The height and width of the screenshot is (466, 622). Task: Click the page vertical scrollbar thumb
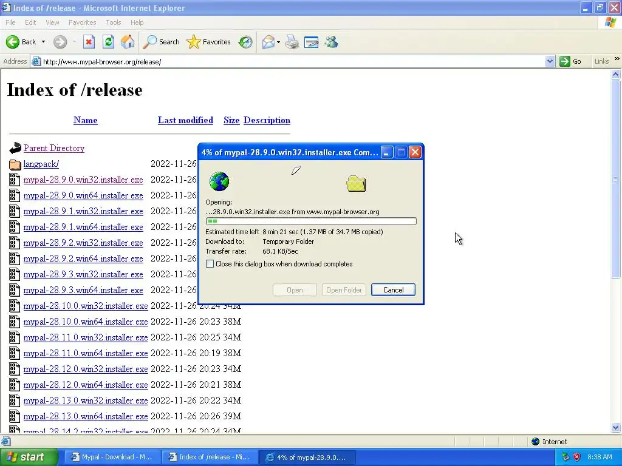click(616, 179)
